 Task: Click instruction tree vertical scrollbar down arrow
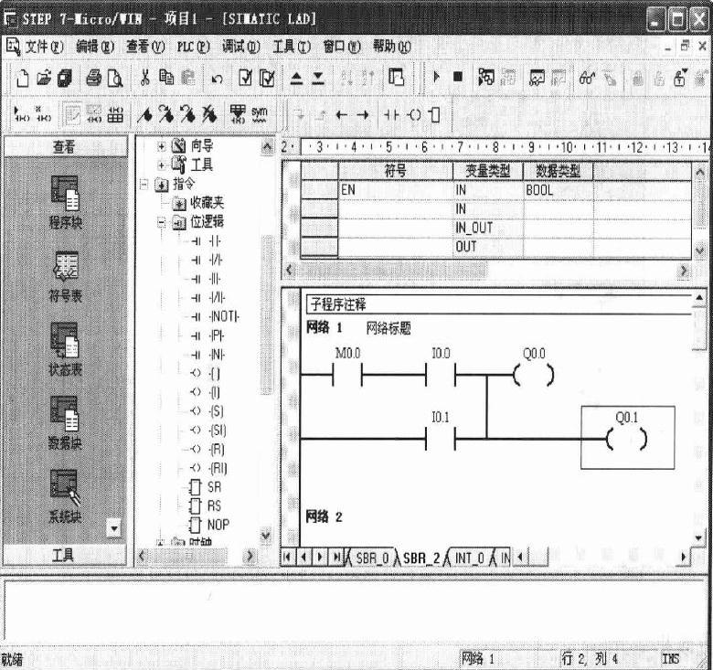pos(267,536)
